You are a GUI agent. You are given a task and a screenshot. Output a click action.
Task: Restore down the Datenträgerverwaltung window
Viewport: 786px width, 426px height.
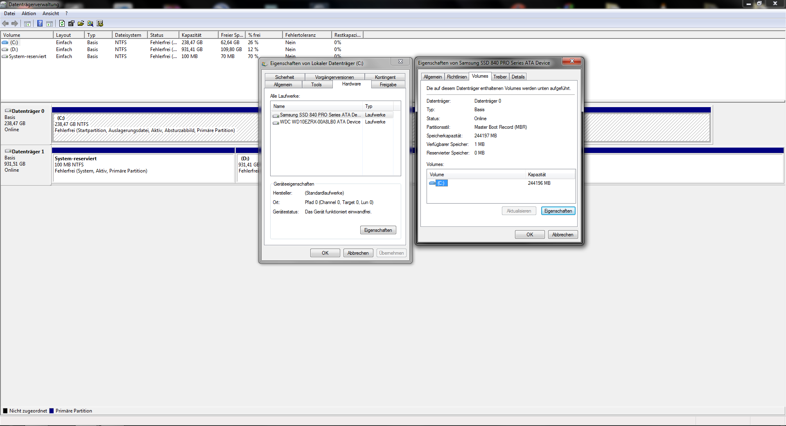pyautogui.click(x=759, y=4)
